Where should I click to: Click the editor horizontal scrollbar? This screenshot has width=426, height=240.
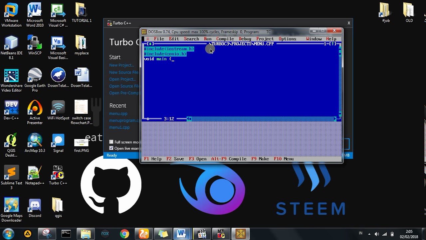pyautogui.click(x=262, y=119)
